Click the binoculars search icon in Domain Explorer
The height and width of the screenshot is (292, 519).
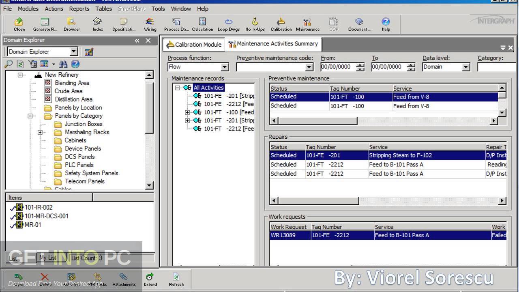tap(63, 64)
